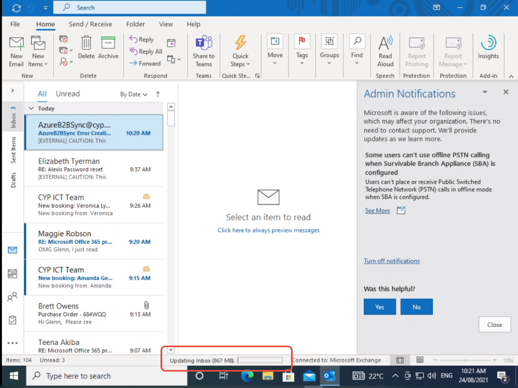Open the By Date sort dropdown
Viewport: 518px width, 388px height.
[134, 94]
